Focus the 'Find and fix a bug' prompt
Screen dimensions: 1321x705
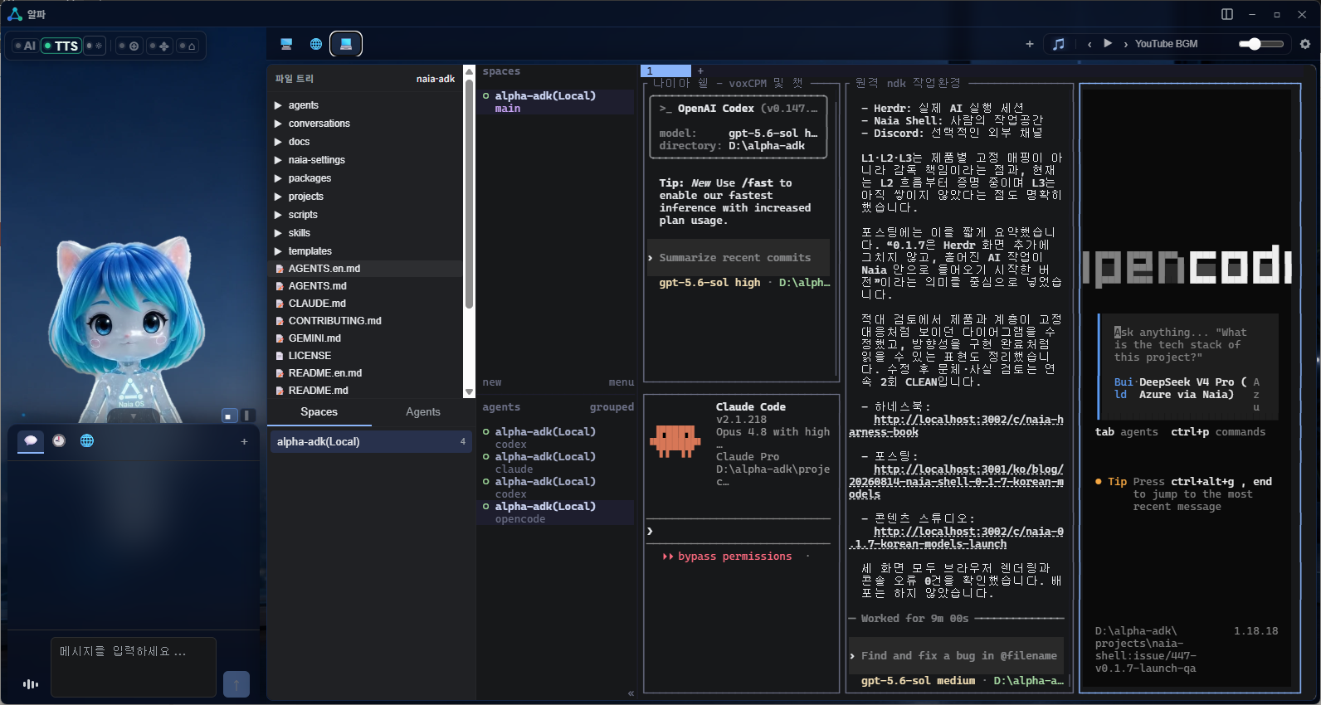[956, 656]
